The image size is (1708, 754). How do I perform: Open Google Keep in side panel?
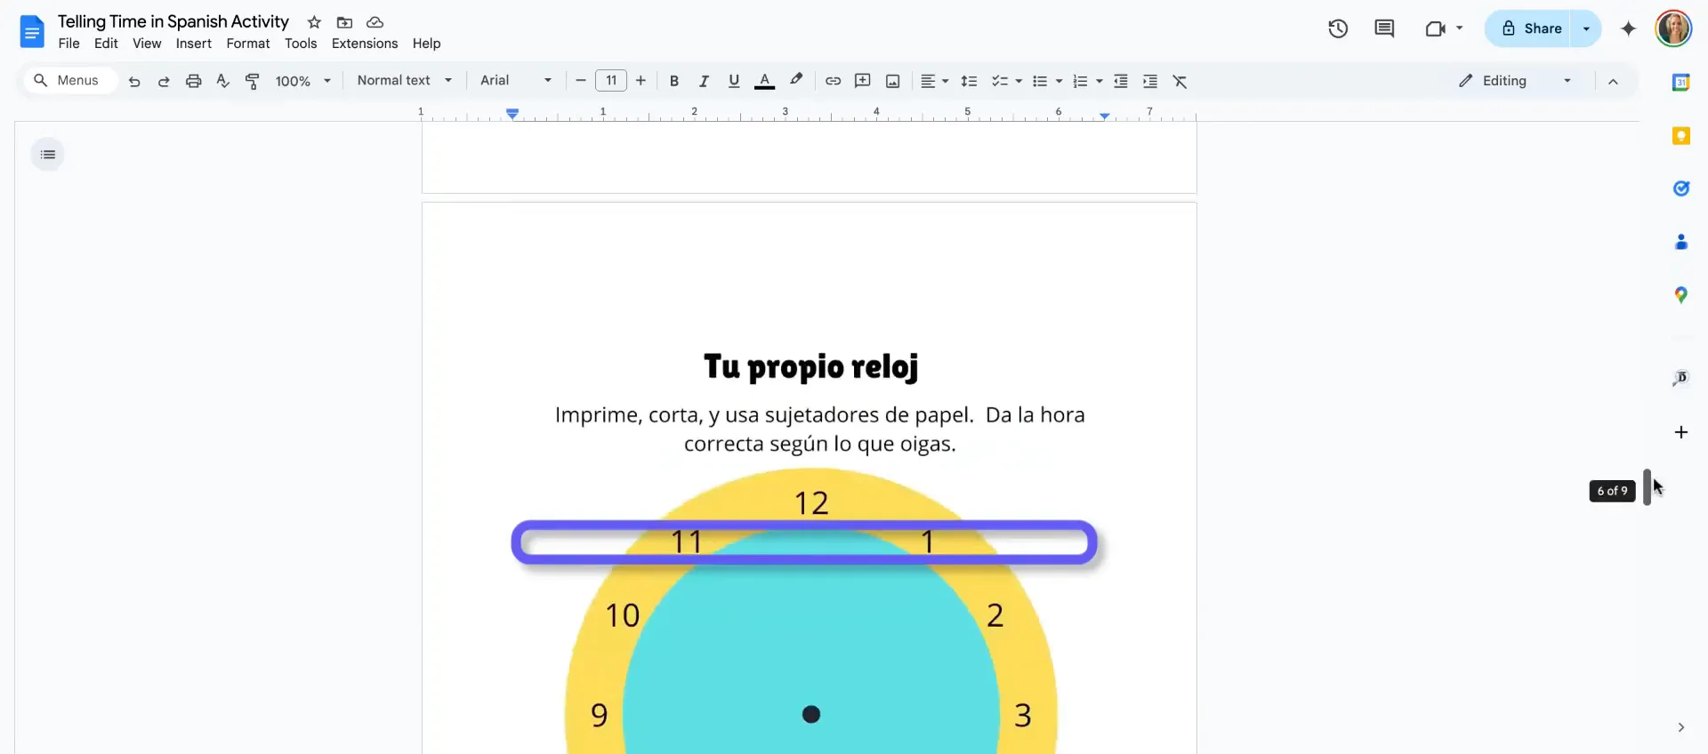tap(1680, 136)
